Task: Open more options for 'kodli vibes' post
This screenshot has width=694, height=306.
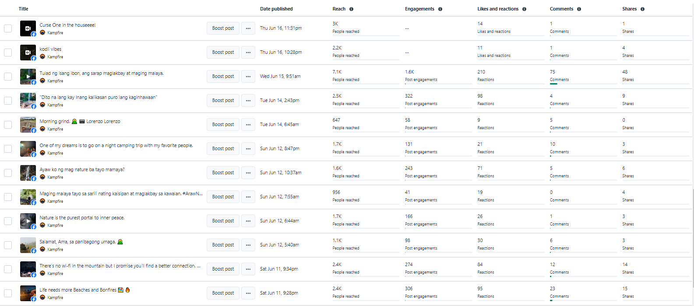Action: [x=248, y=53]
